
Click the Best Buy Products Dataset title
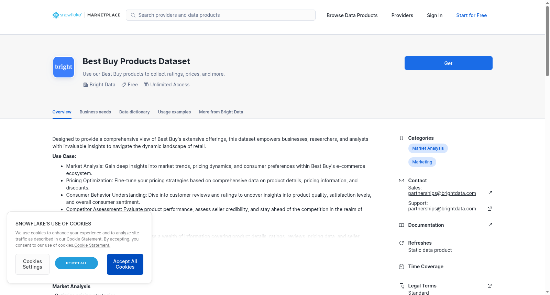point(136,61)
